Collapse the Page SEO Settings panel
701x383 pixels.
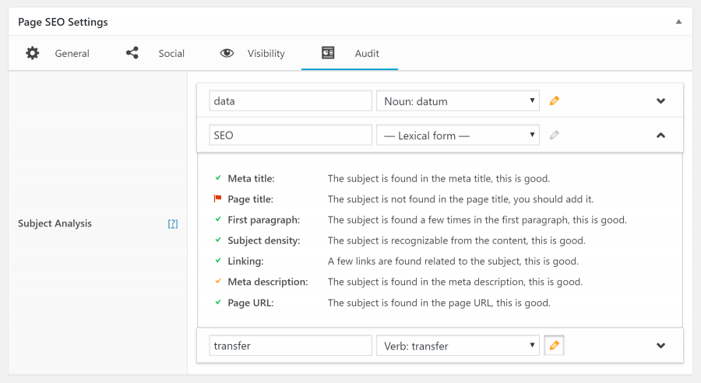pos(678,22)
